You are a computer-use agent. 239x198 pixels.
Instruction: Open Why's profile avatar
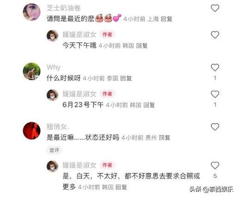tap(31, 71)
